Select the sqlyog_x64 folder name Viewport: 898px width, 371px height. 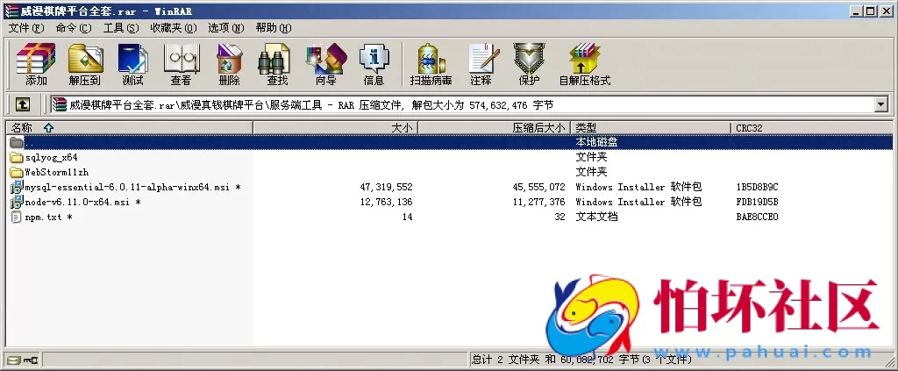52,157
